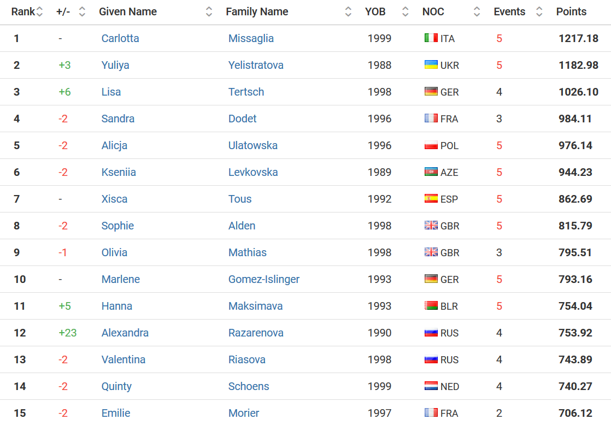The width and height of the screenshot is (611, 425).
Task: Open Carlotta given name link
Action: click(x=120, y=38)
